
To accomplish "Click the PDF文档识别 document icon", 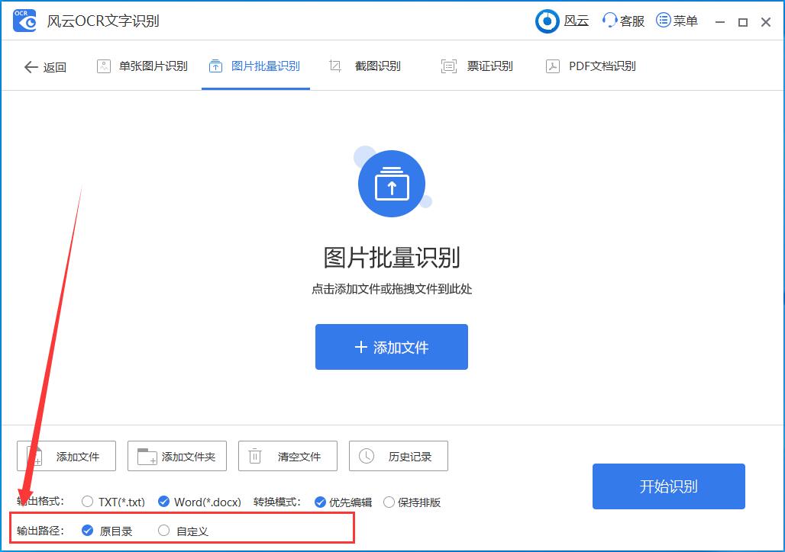I will 553,66.
